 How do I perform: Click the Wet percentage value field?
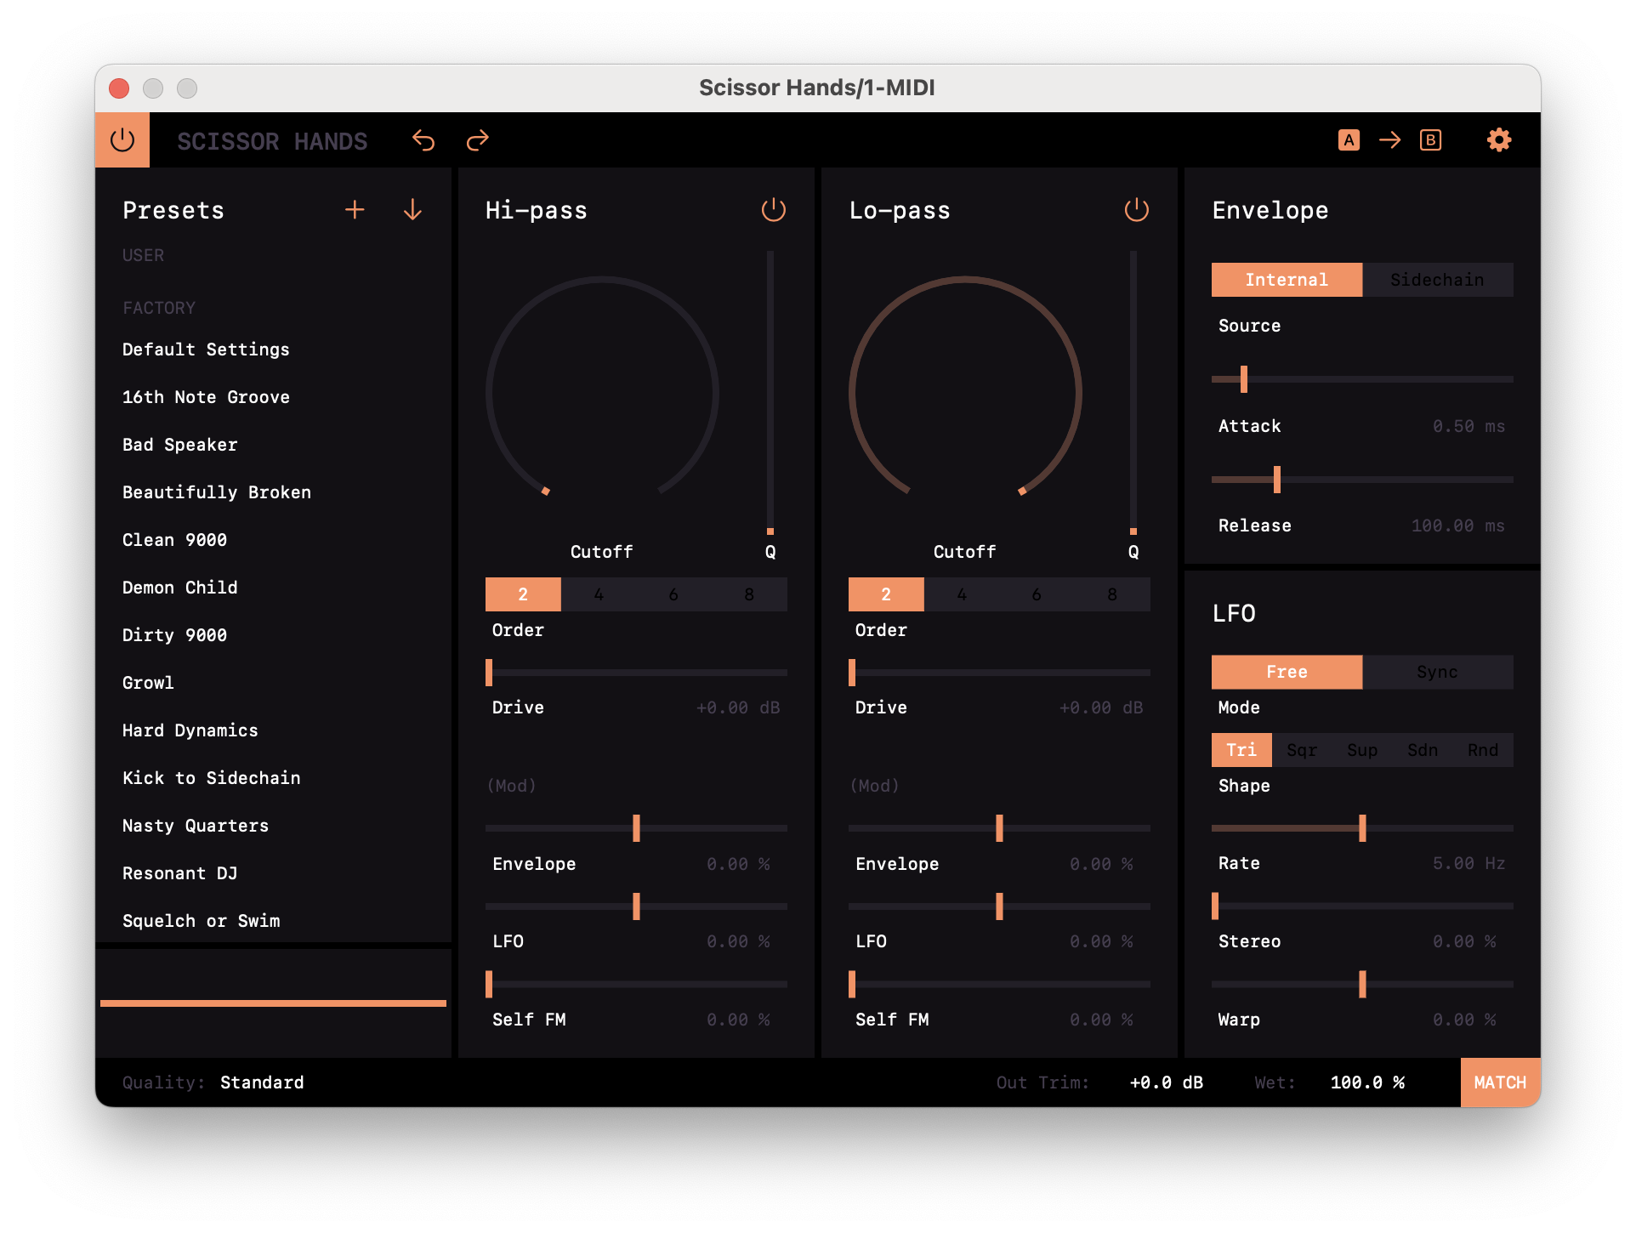[1367, 1082]
